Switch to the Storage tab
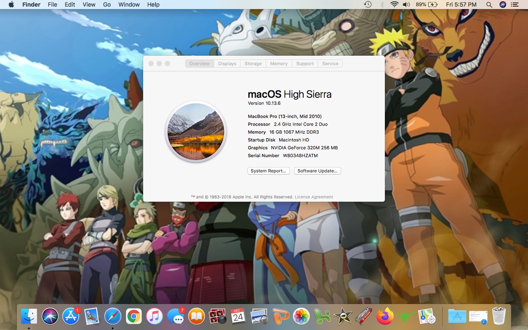The height and width of the screenshot is (330, 528). (x=253, y=64)
